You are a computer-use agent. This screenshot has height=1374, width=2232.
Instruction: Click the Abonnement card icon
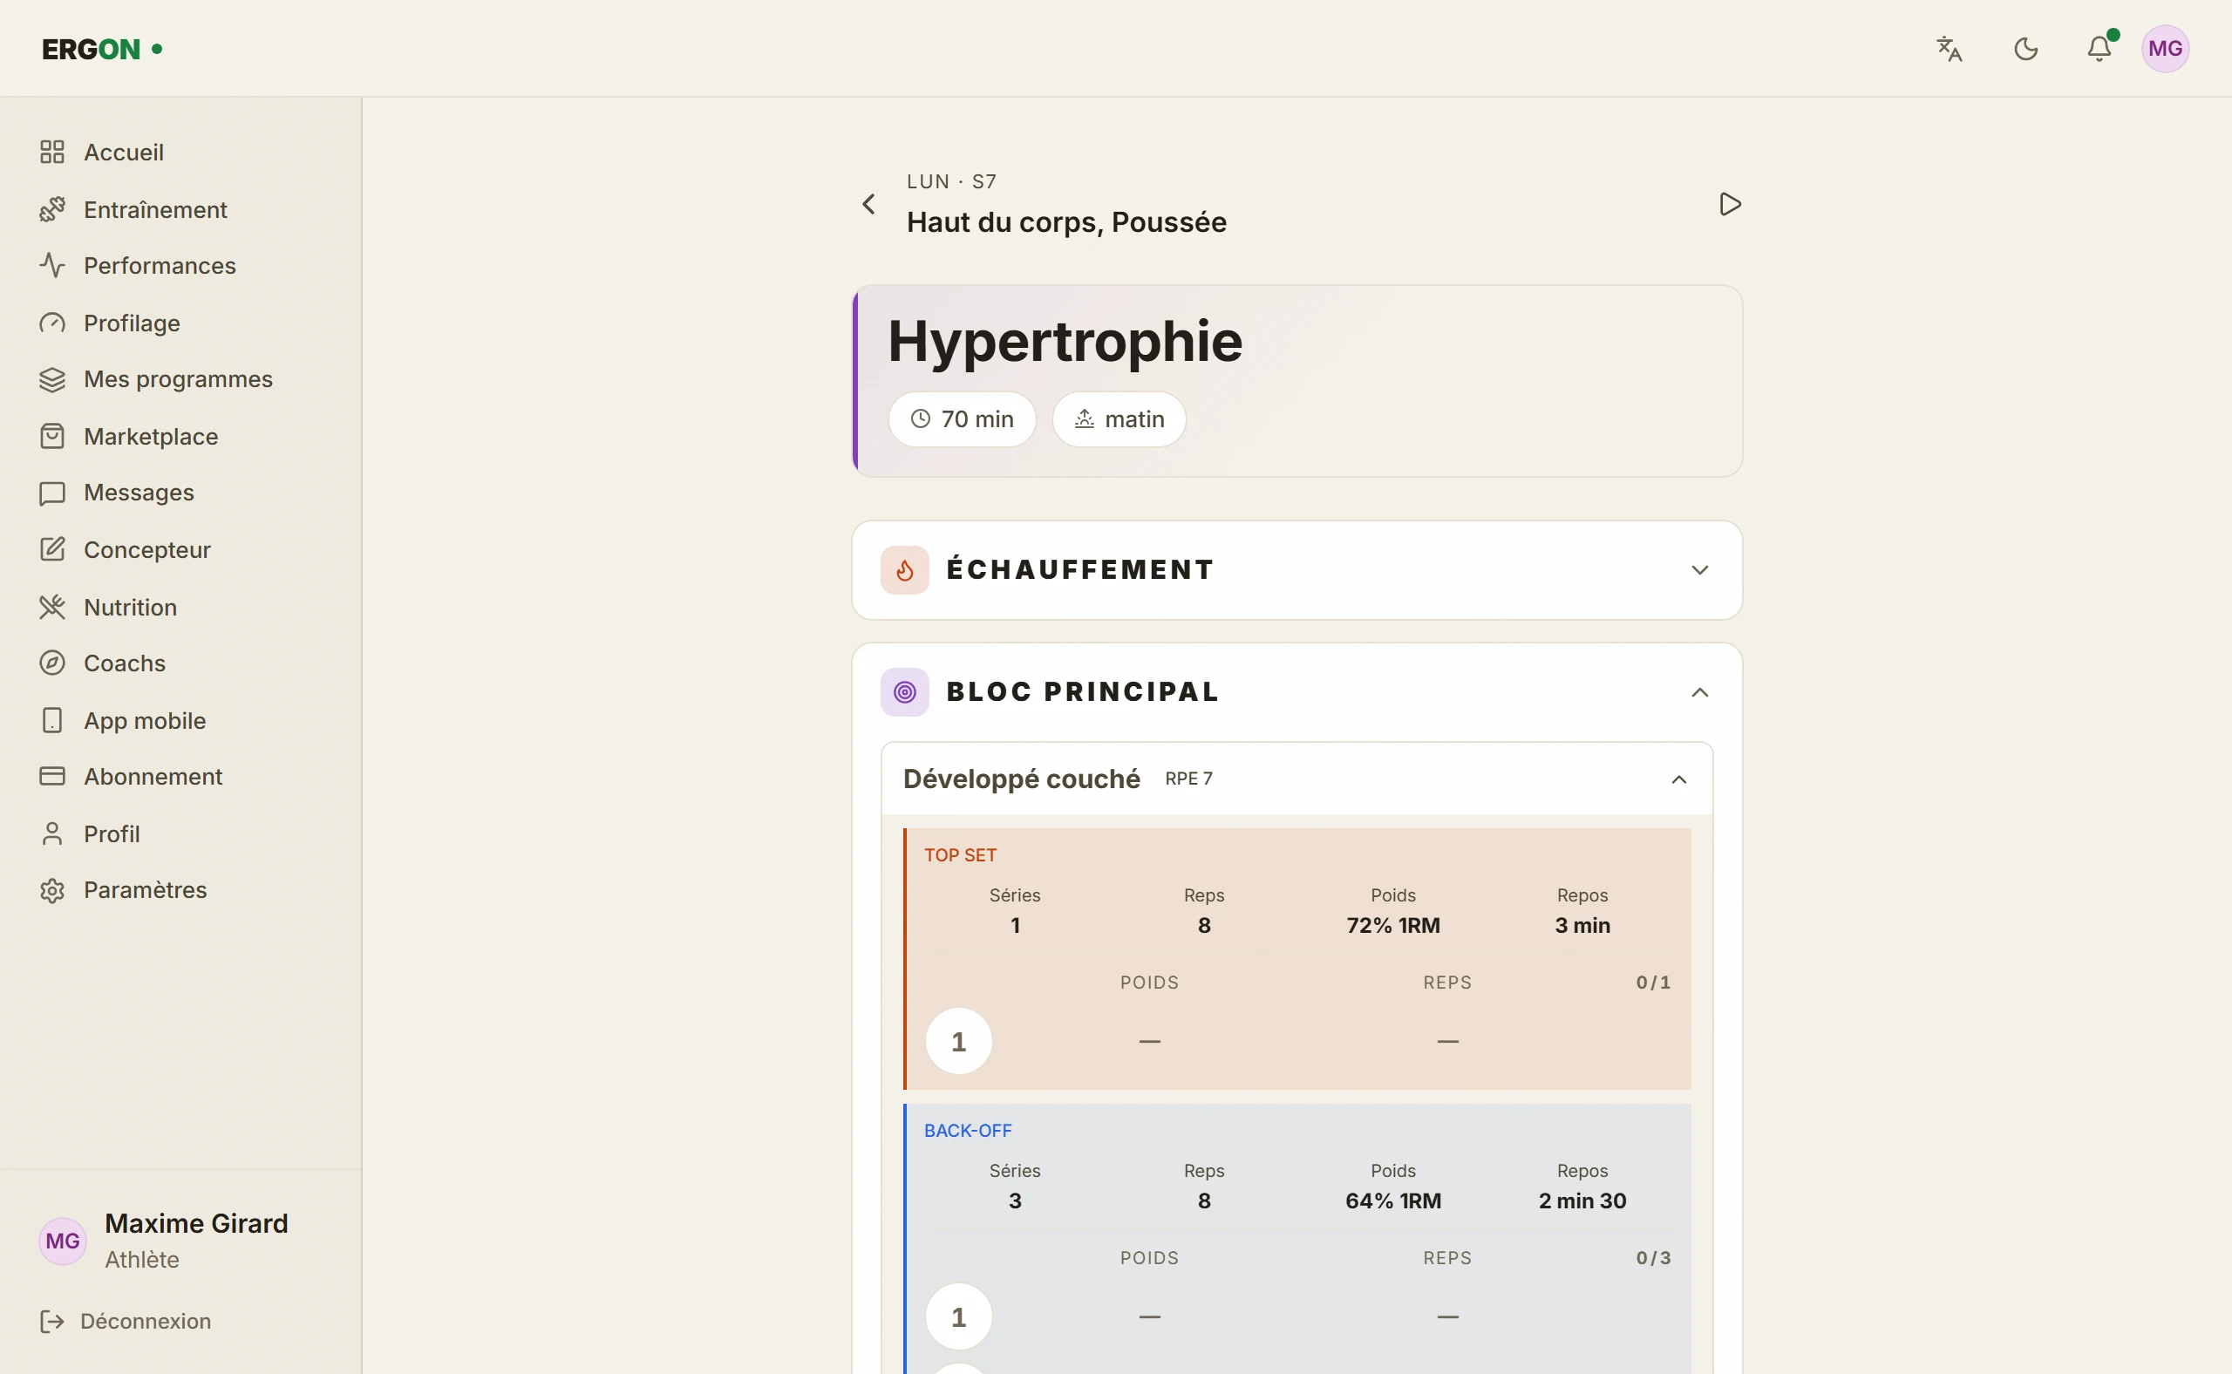51,777
